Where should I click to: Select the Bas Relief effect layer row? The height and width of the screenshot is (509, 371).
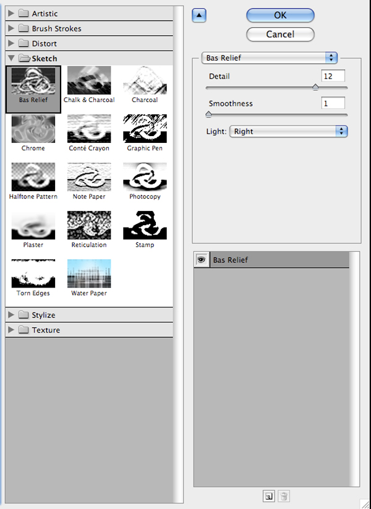coord(271,260)
